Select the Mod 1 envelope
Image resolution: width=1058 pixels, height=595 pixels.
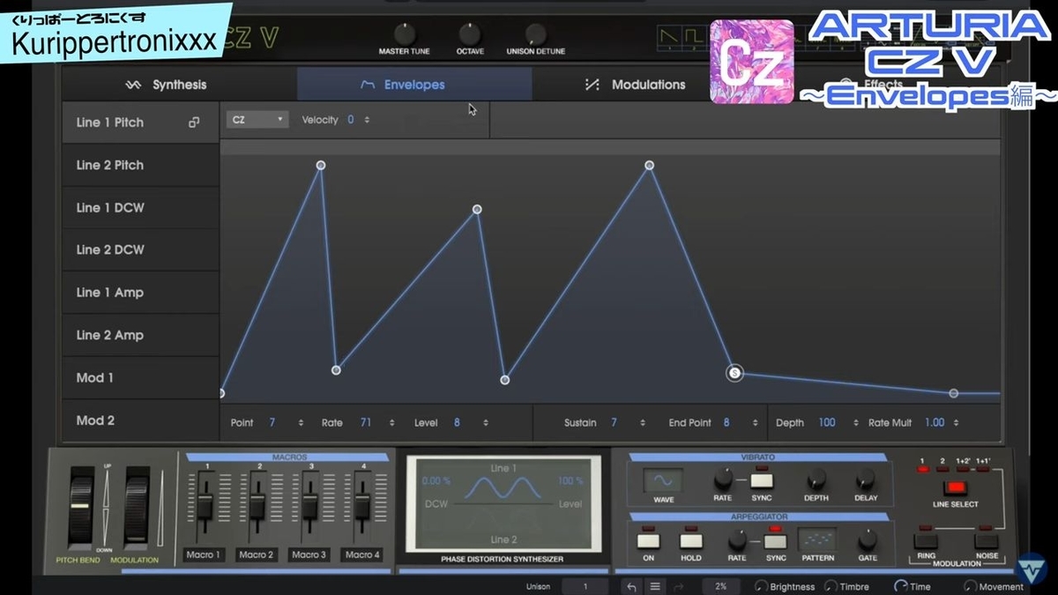point(140,377)
